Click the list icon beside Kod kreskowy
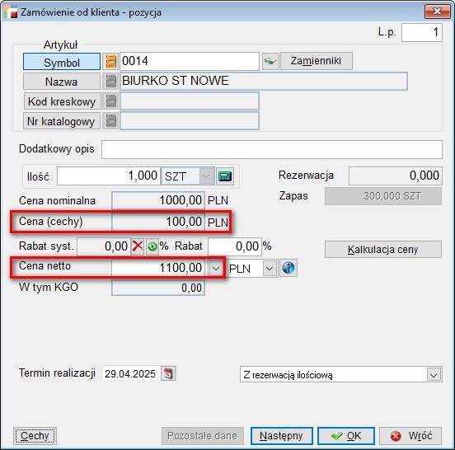455x450 pixels. pyautogui.click(x=110, y=101)
